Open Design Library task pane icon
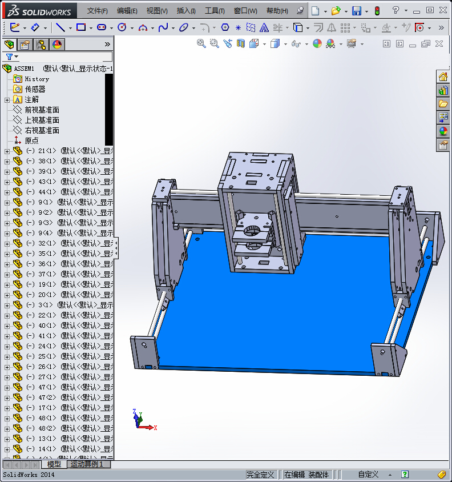Viewport: 452px width, 482px height. 443,90
